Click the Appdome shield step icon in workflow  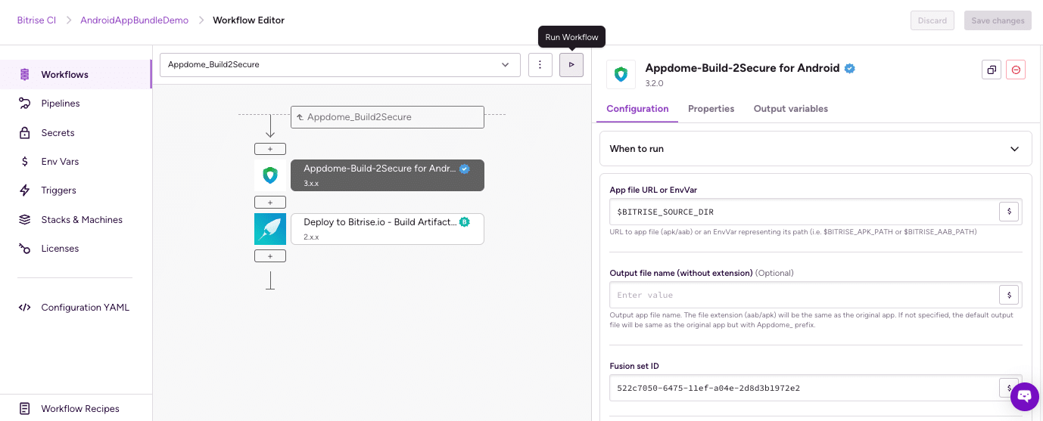(x=270, y=175)
